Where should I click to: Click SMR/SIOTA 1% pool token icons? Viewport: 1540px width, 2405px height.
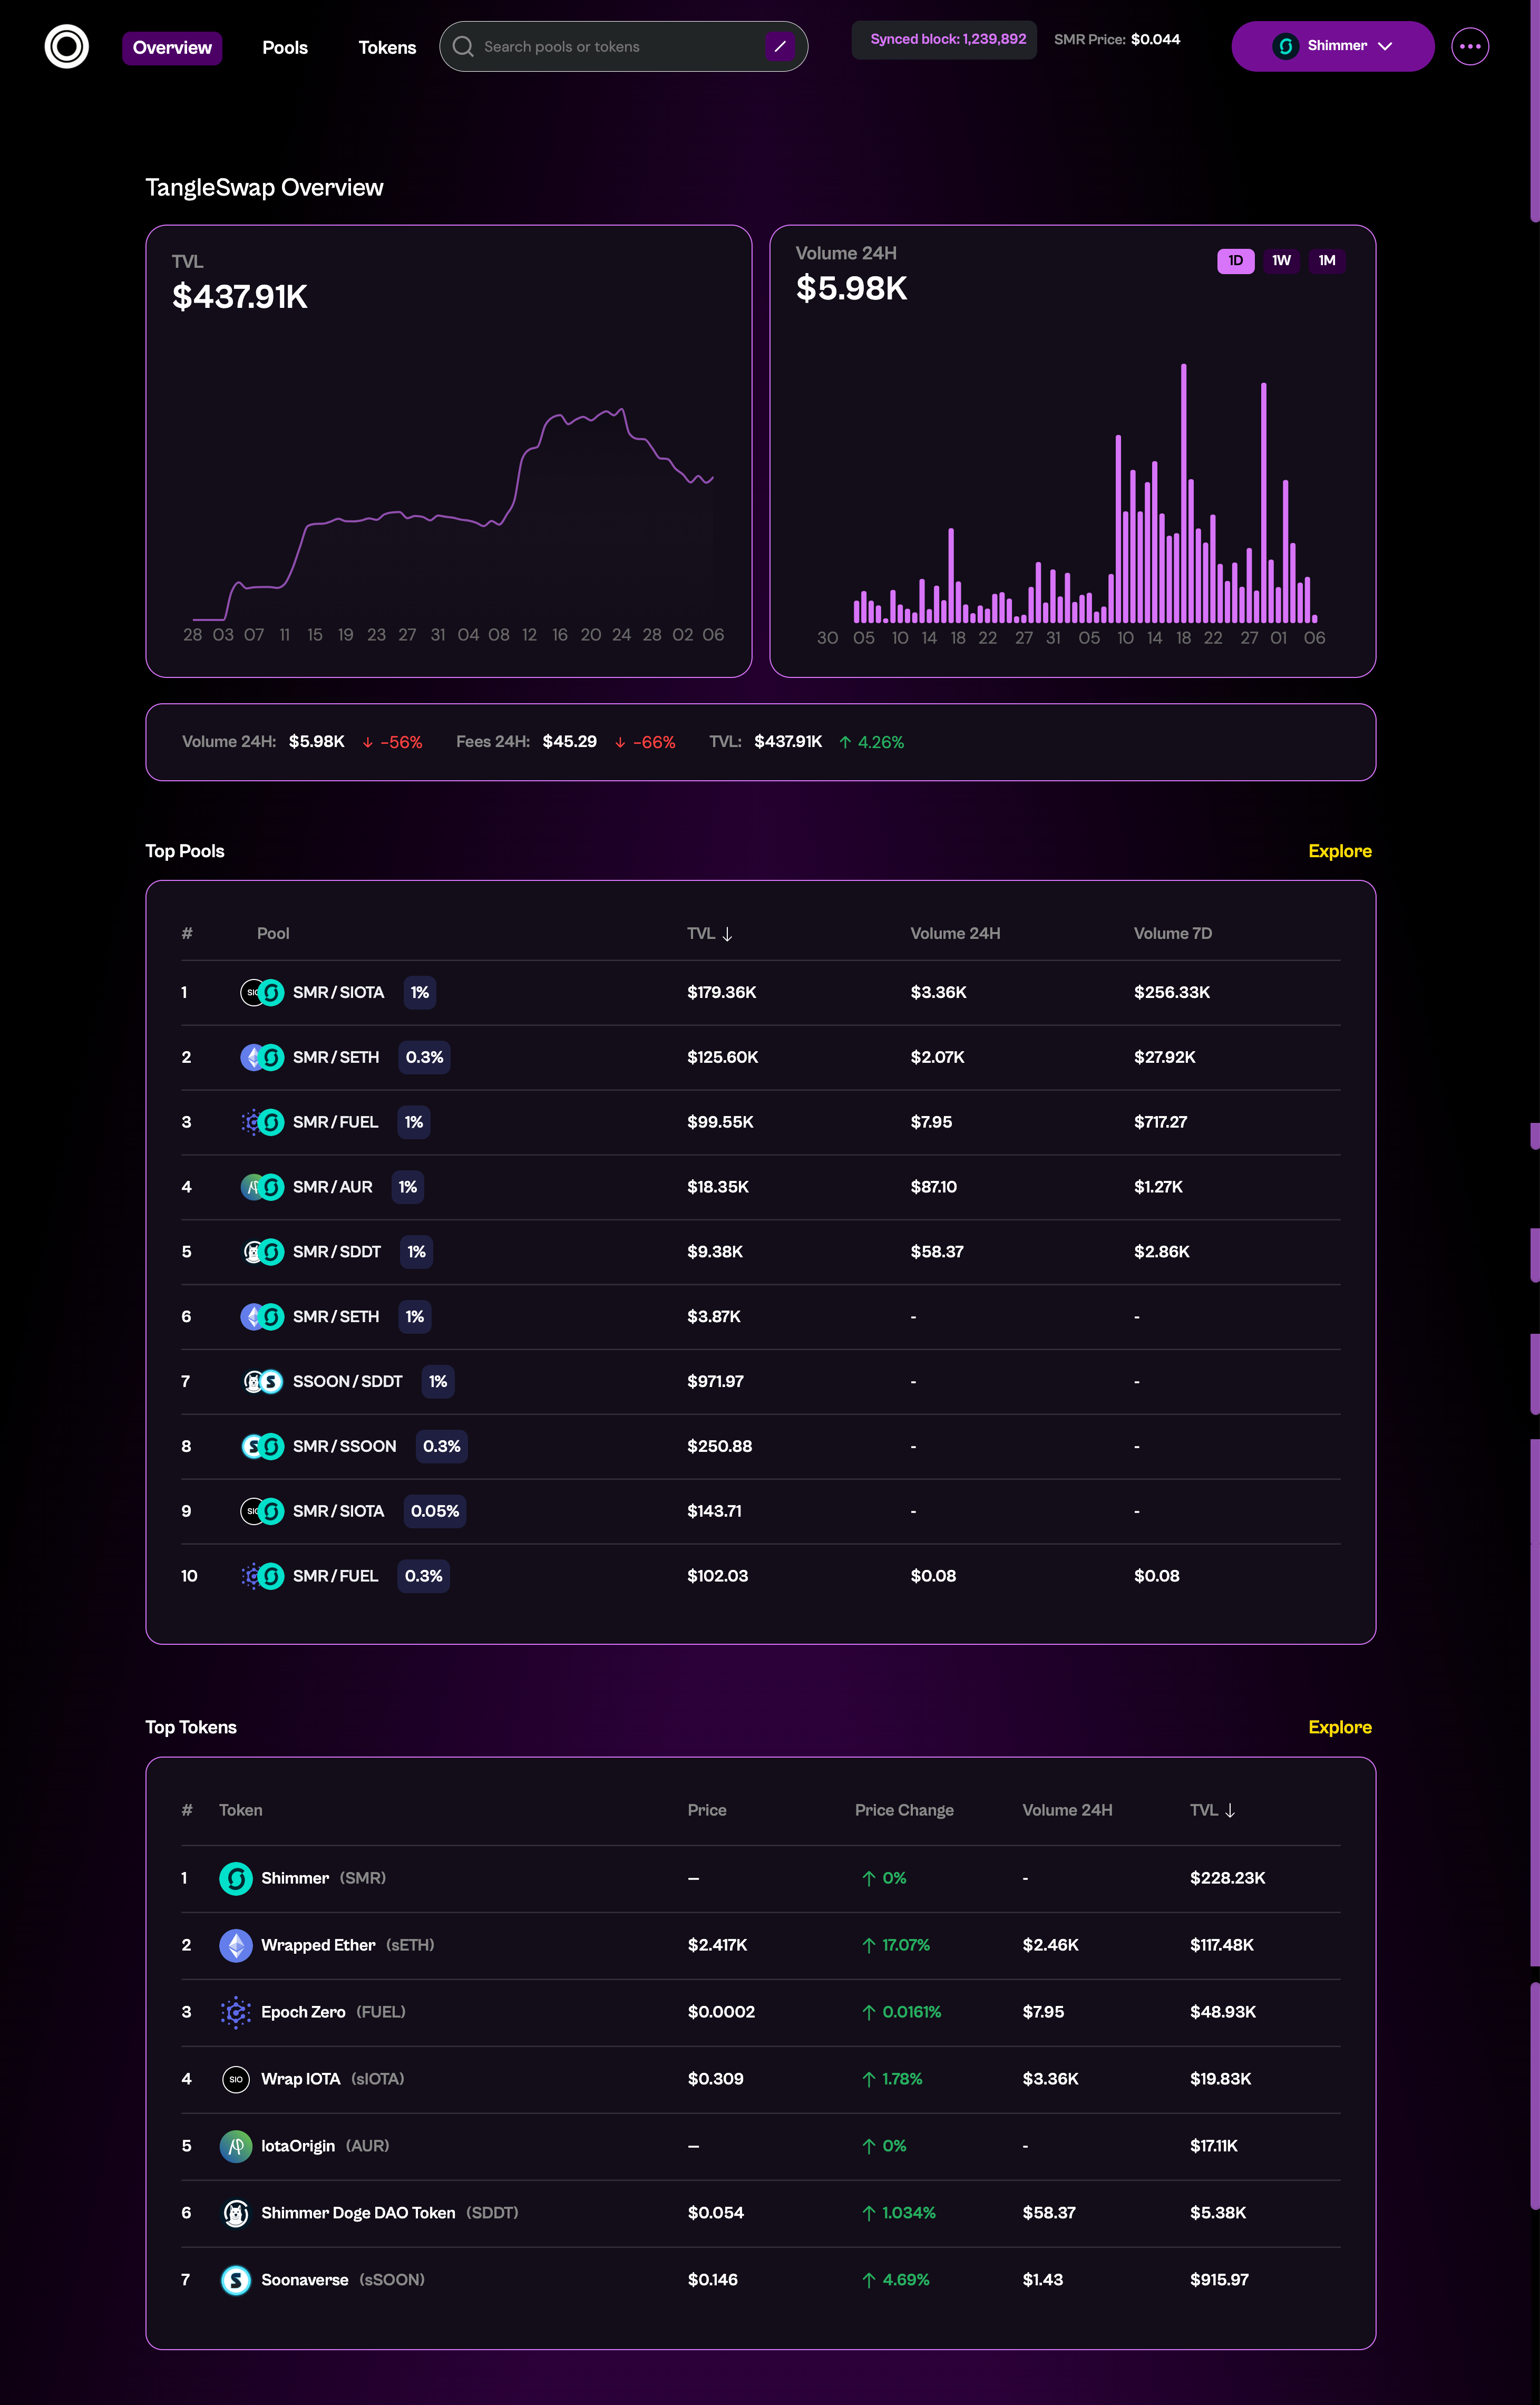coord(263,992)
